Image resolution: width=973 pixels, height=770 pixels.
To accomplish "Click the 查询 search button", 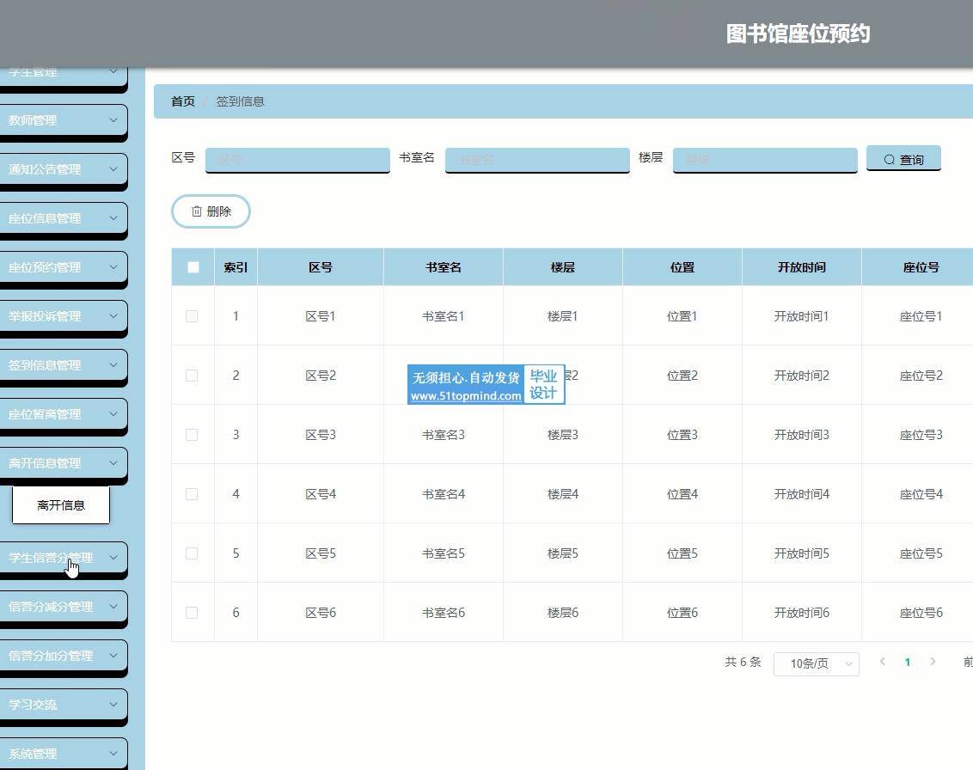I will click(903, 159).
